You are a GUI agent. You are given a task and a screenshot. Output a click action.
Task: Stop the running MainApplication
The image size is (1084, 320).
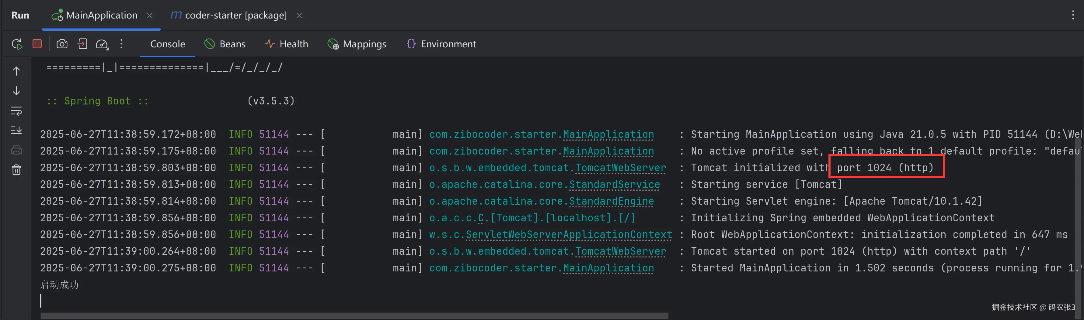37,44
